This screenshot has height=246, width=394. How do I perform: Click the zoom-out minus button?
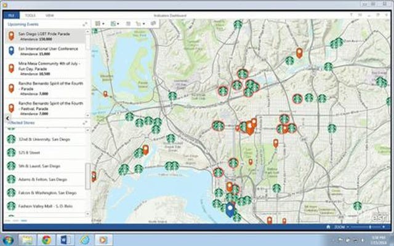(x=347, y=227)
